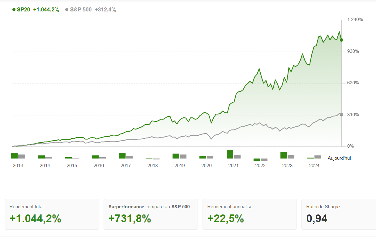Click S&P 500 link in Surperformance card
The image size is (376, 237).
(x=181, y=207)
